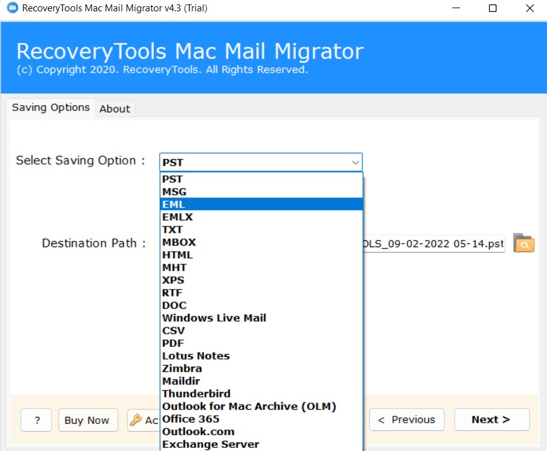
Task: Click the folder browse icon for destination path
Action: pyautogui.click(x=524, y=243)
